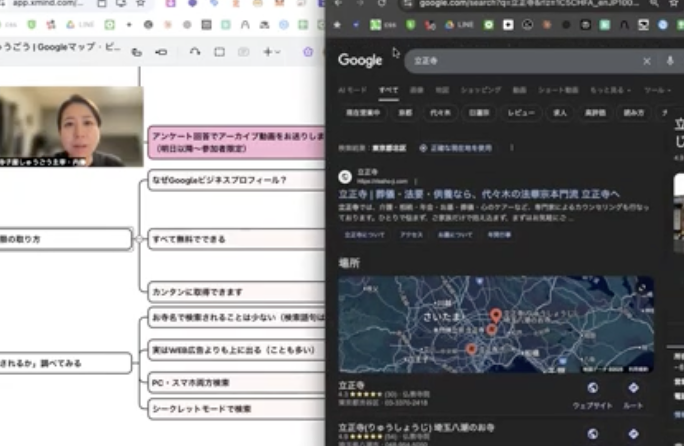Toggle the 代々木 filter chip

pos(440,113)
